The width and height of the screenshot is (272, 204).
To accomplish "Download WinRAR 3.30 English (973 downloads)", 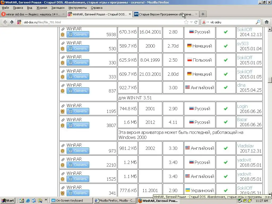I will point(78,151).
